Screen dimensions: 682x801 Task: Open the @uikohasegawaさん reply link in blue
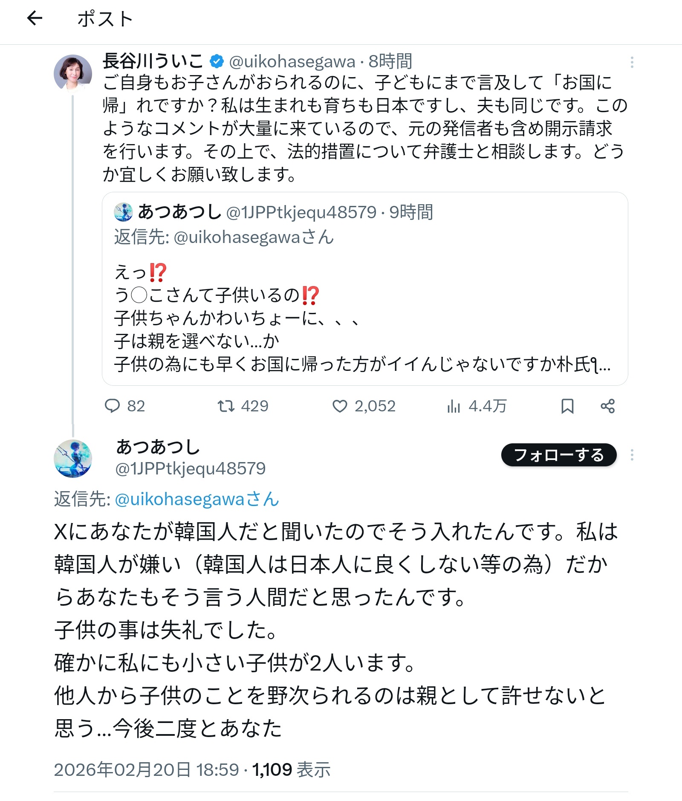197,499
